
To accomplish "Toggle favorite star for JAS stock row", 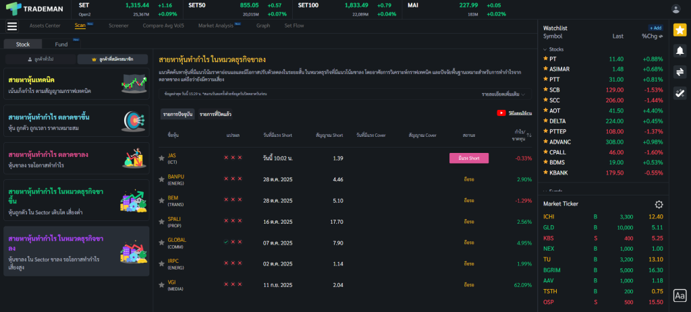I will (x=161, y=158).
